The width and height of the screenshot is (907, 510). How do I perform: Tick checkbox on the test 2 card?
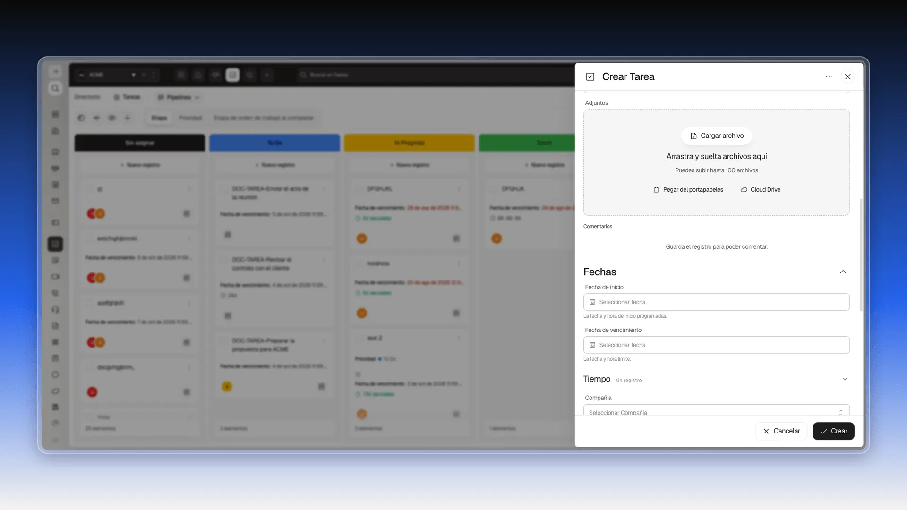(x=359, y=338)
